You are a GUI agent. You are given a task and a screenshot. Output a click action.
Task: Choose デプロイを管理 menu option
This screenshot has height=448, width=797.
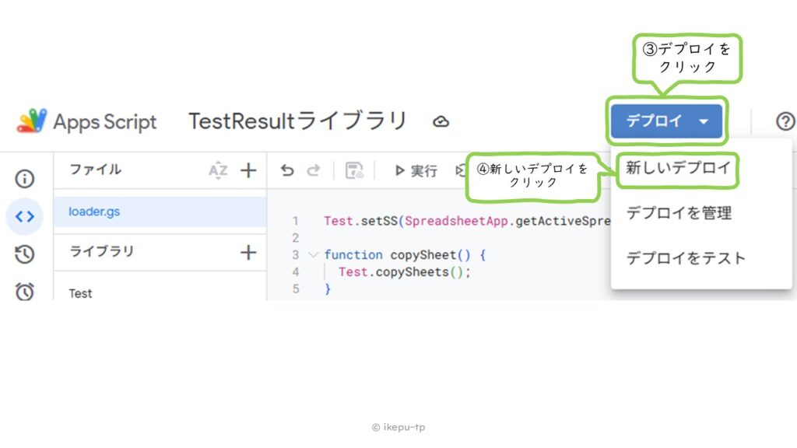(679, 212)
